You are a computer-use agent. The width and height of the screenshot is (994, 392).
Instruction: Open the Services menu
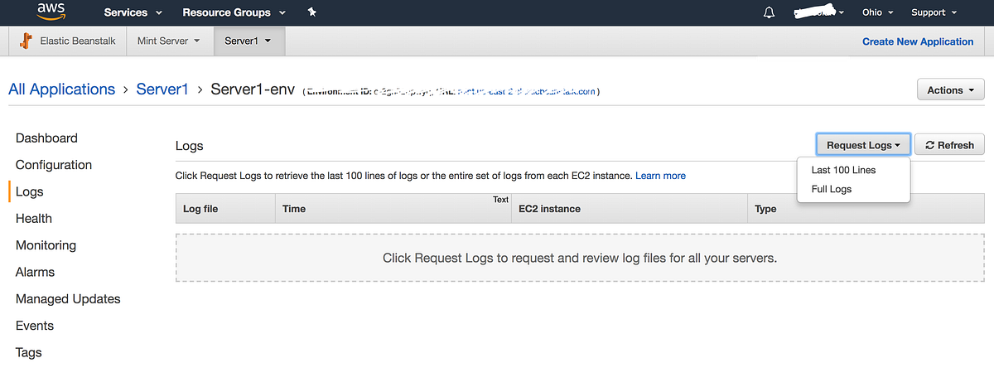[x=133, y=12]
